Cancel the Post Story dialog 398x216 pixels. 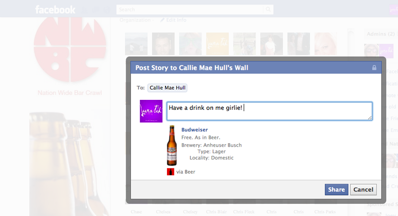coord(363,189)
